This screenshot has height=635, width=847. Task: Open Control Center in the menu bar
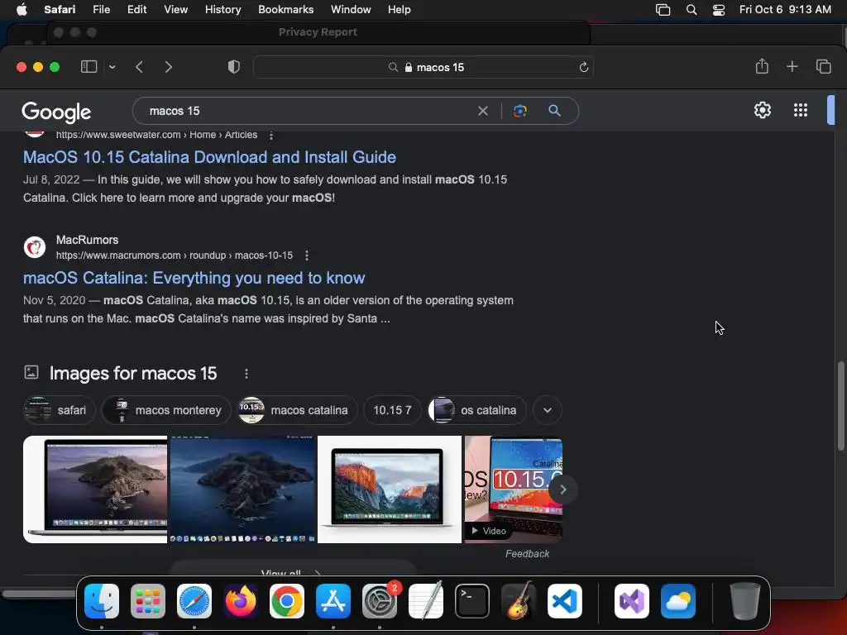pyautogui.click(x=719, y=10)
